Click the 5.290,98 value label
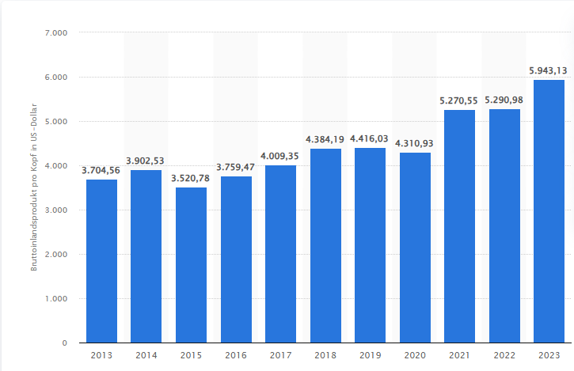 tap(504, 100)
